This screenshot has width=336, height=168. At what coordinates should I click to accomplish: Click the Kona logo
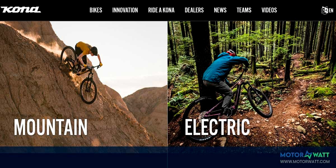[x=21, y=10]
